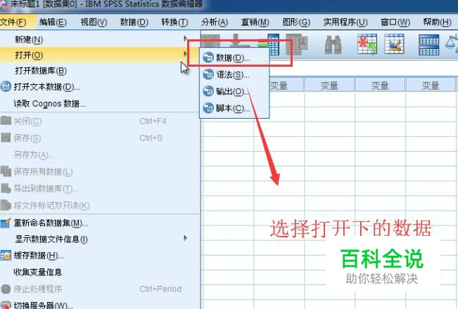Open the 编辑(E) menu
458x309 pixels.
pos(53,22)
